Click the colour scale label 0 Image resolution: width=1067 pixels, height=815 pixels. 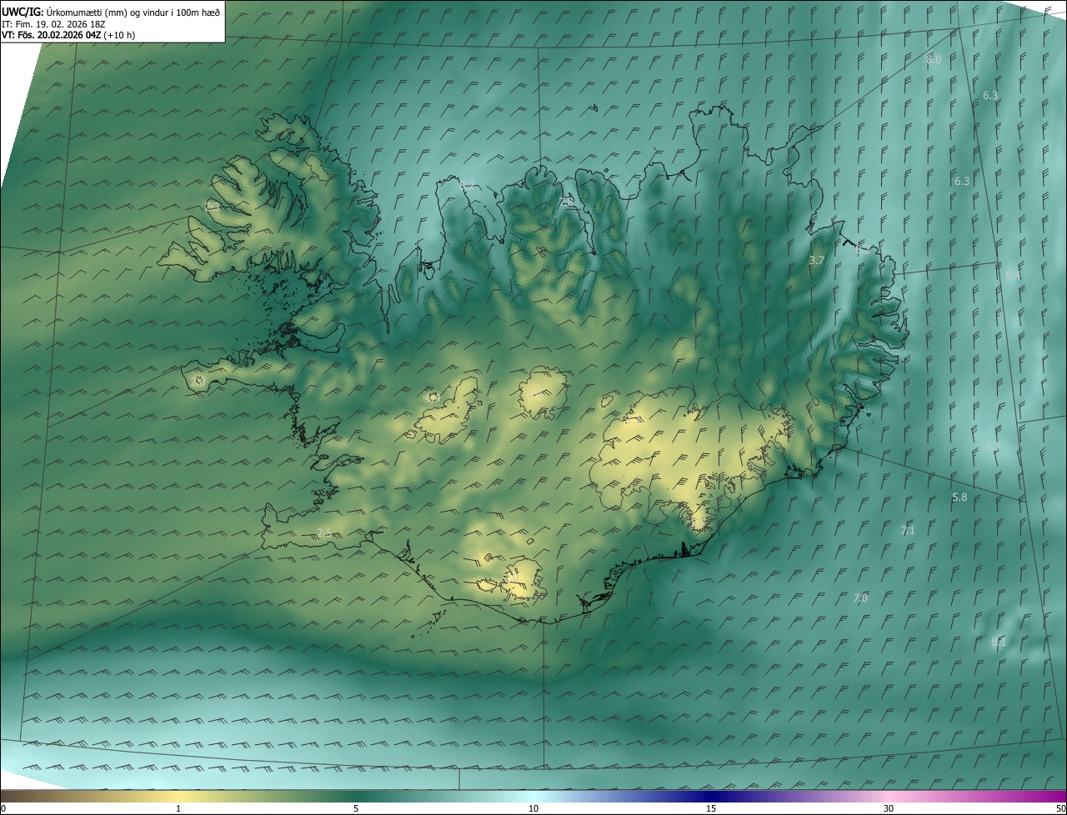3,808
